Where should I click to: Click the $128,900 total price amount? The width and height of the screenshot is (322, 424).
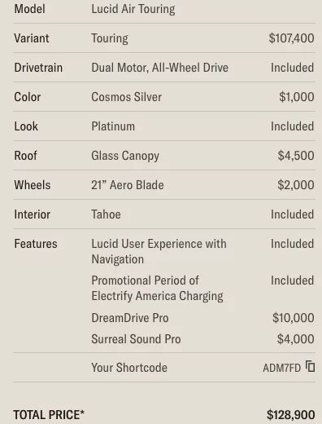pyautogui.click(x=290, y=415)
